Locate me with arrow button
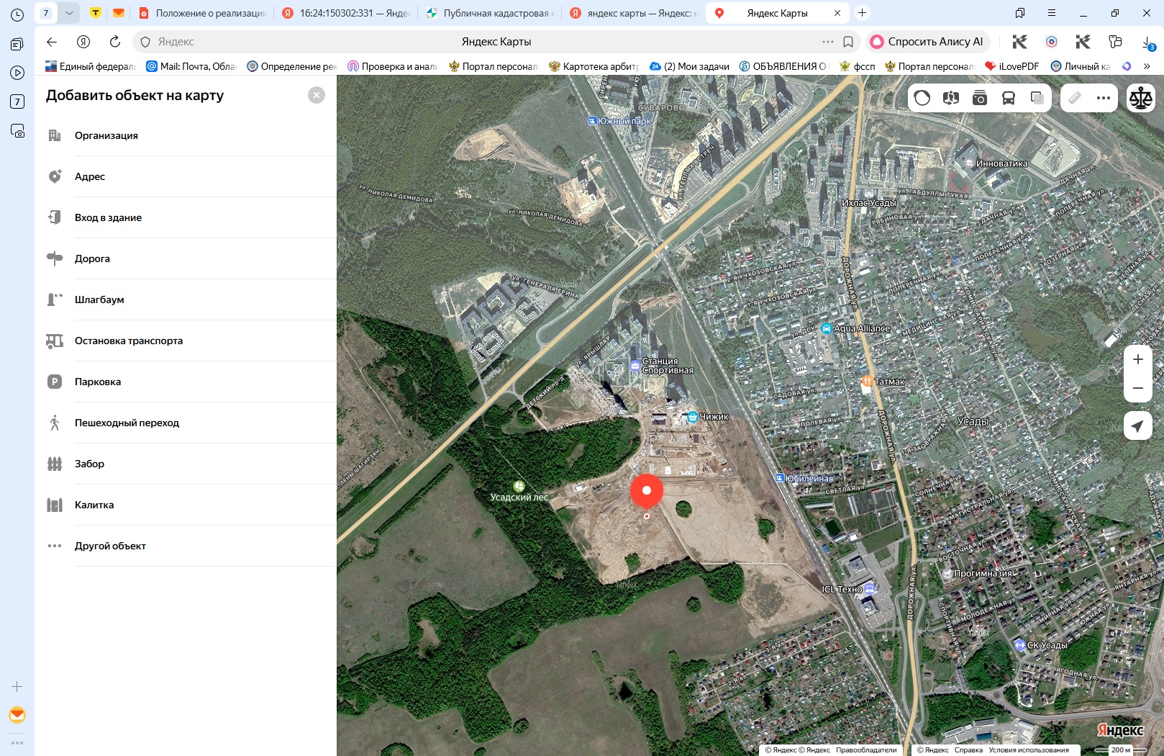This screenshot has height=756, width=1164. [x=1138, y=426]
